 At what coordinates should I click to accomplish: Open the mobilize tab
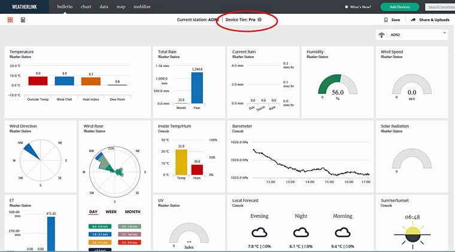pos(142,7)
